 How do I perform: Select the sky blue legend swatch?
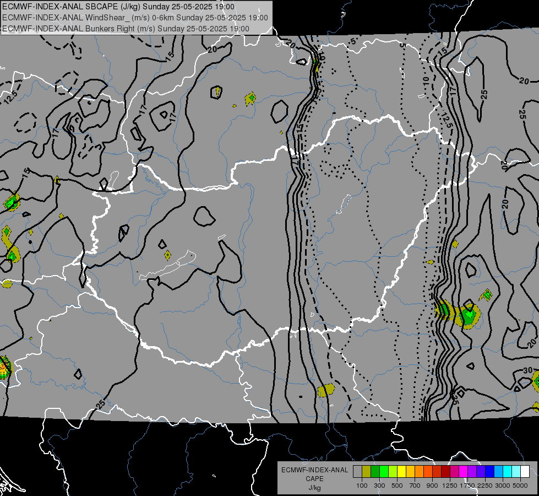498,472
